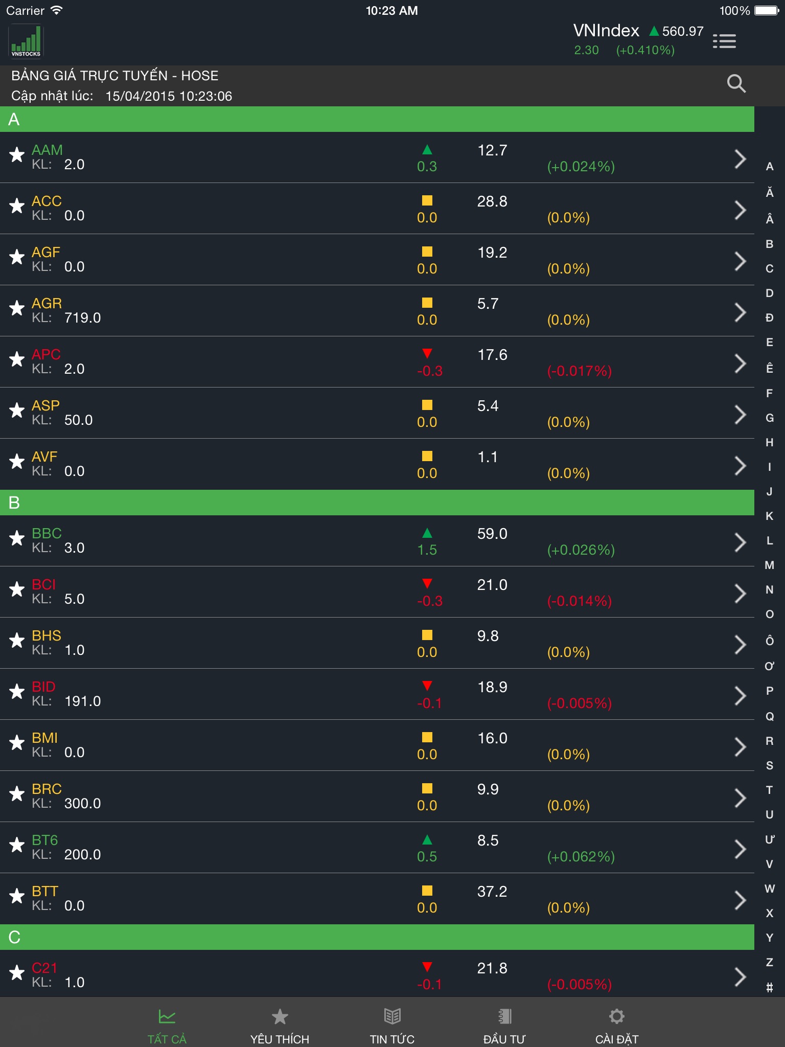Image resolution: width=785 pixels, height=1047 pixels.
Task: Switch to Yêu Thích favorites tab
Action: [280, 1026]
